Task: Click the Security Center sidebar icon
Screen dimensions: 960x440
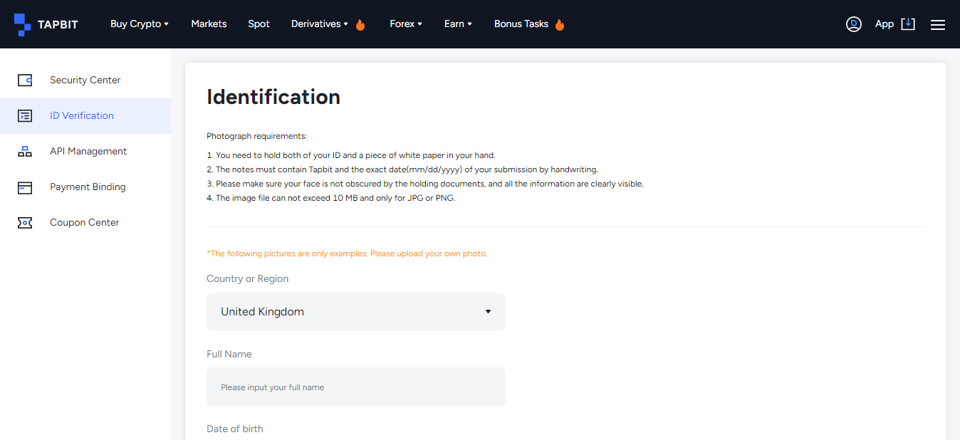Action: [x=25, y=80]
